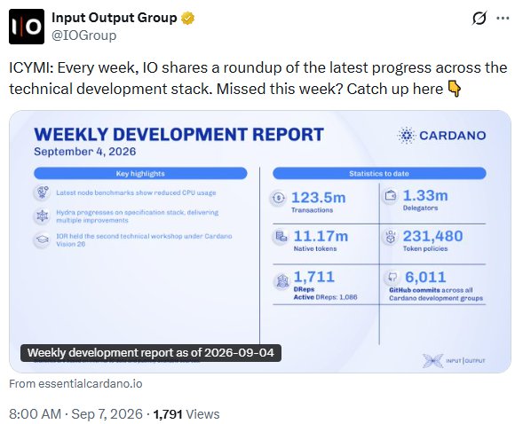Click the token policies icon

click(390, 237)
